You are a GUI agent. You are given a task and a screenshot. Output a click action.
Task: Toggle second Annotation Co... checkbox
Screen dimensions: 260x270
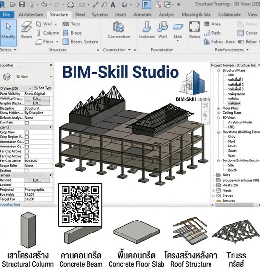coord(27,147)
